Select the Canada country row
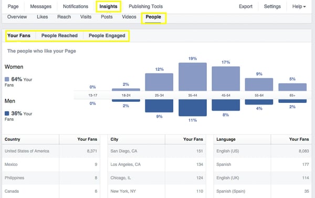This screenshot has height=198, width=315. (51, 191)
